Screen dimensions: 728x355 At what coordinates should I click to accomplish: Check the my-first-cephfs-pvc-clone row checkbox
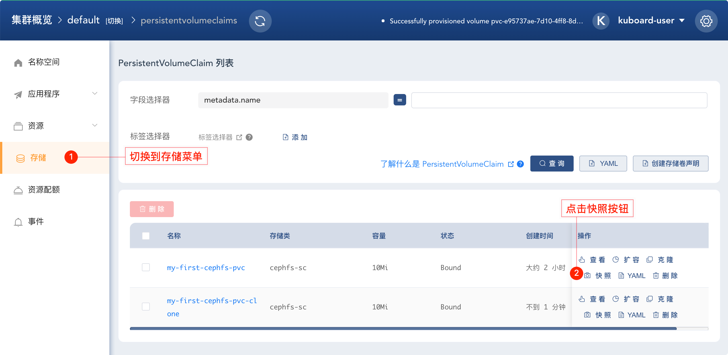pyautogui.click(x=146, y=307)
